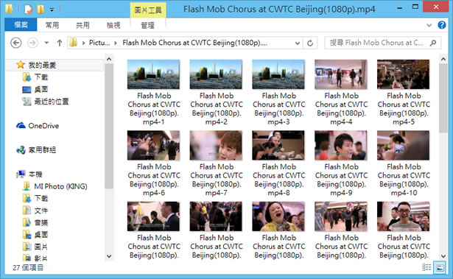
Task: Open 桌面 under favorites
Action: coord(41,89)
